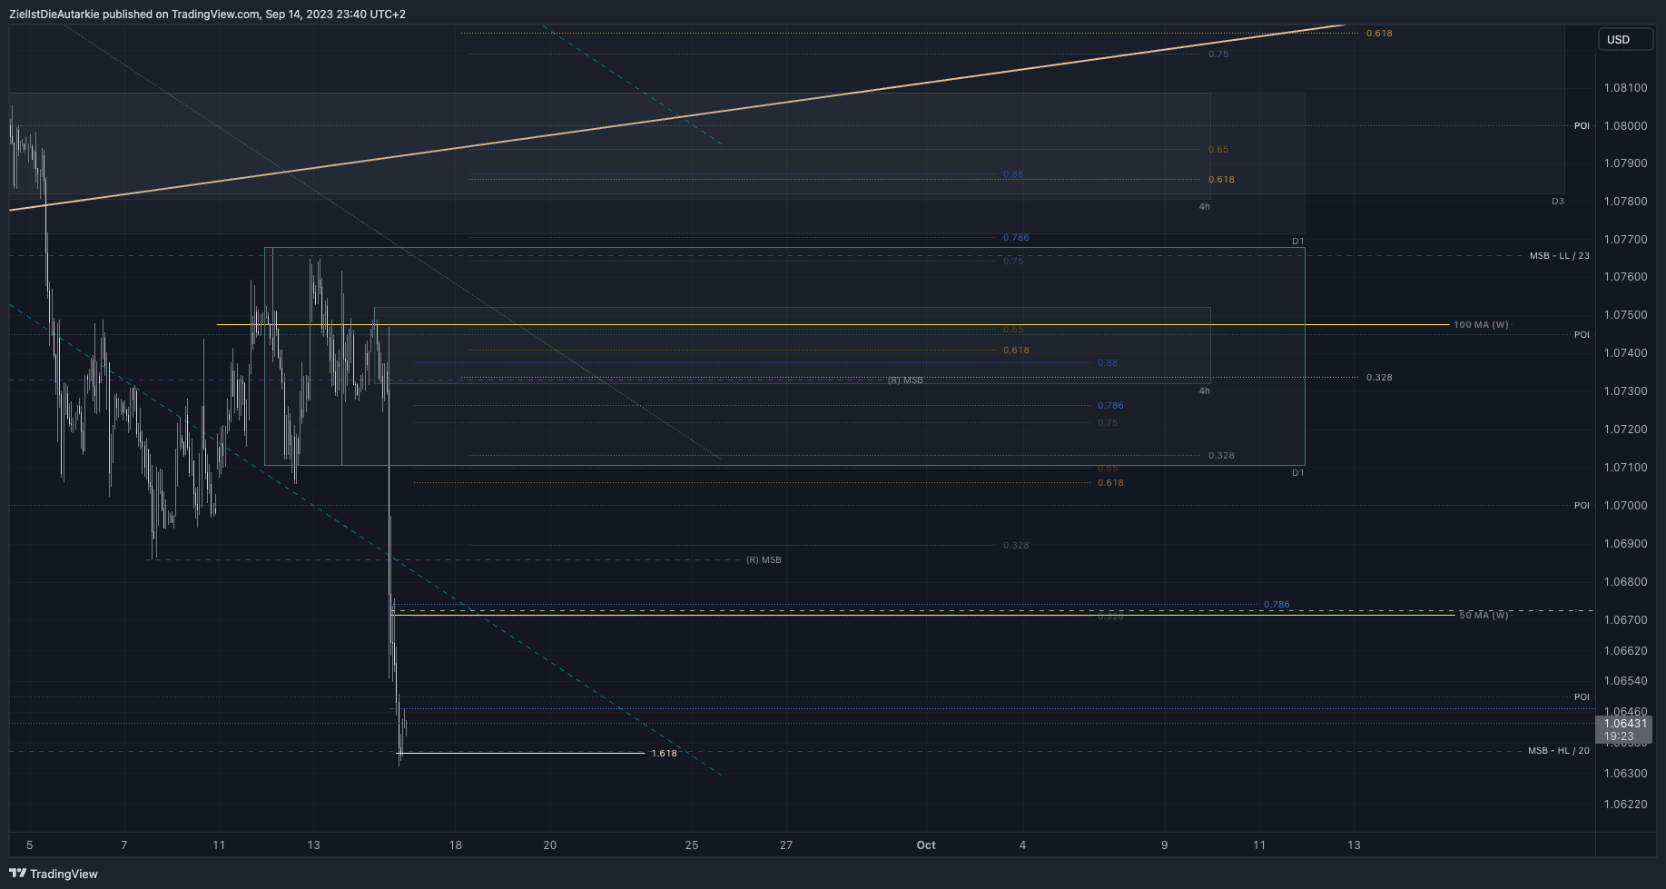This screenshot has width=1666, height=889.
Task: Click date 18 on the time axis
Action: click(456, 845)
